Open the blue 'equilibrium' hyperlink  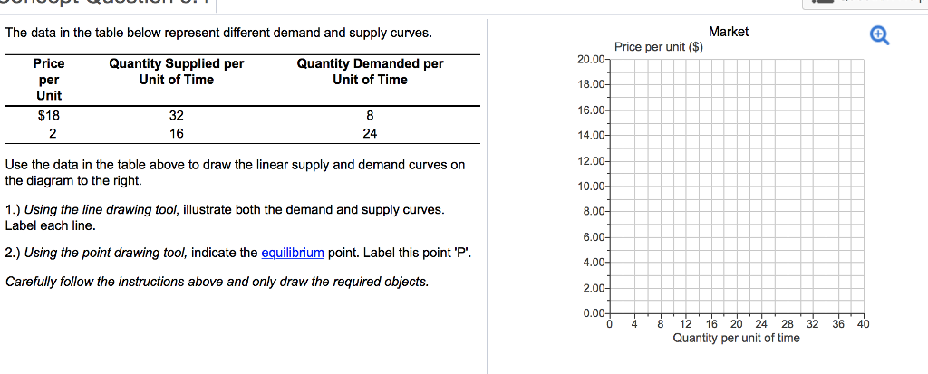[292, 253]
